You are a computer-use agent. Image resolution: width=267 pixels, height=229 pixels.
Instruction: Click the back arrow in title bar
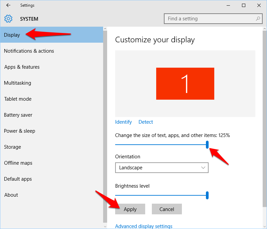pos(8,5)
